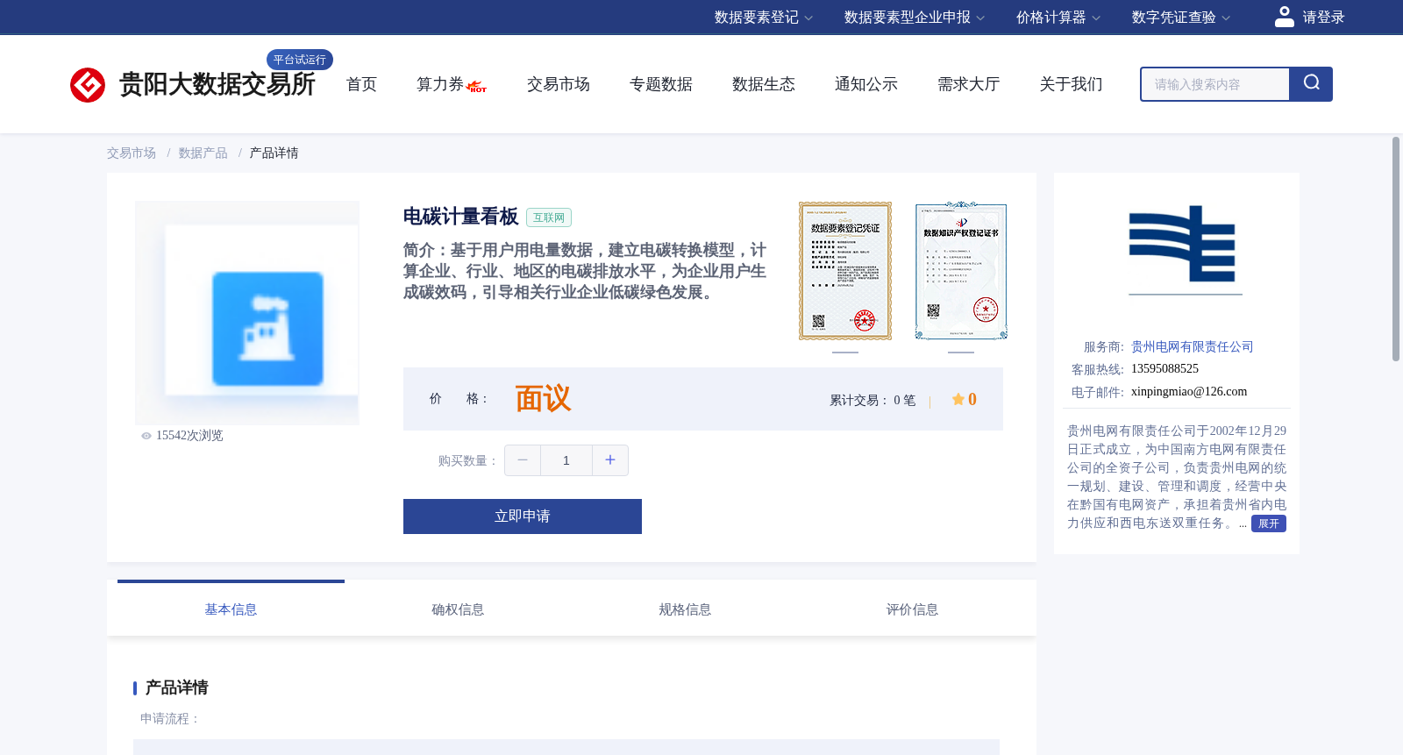Click the page vertical scrollbar

pyautogui.click(x=1396, y=249)
